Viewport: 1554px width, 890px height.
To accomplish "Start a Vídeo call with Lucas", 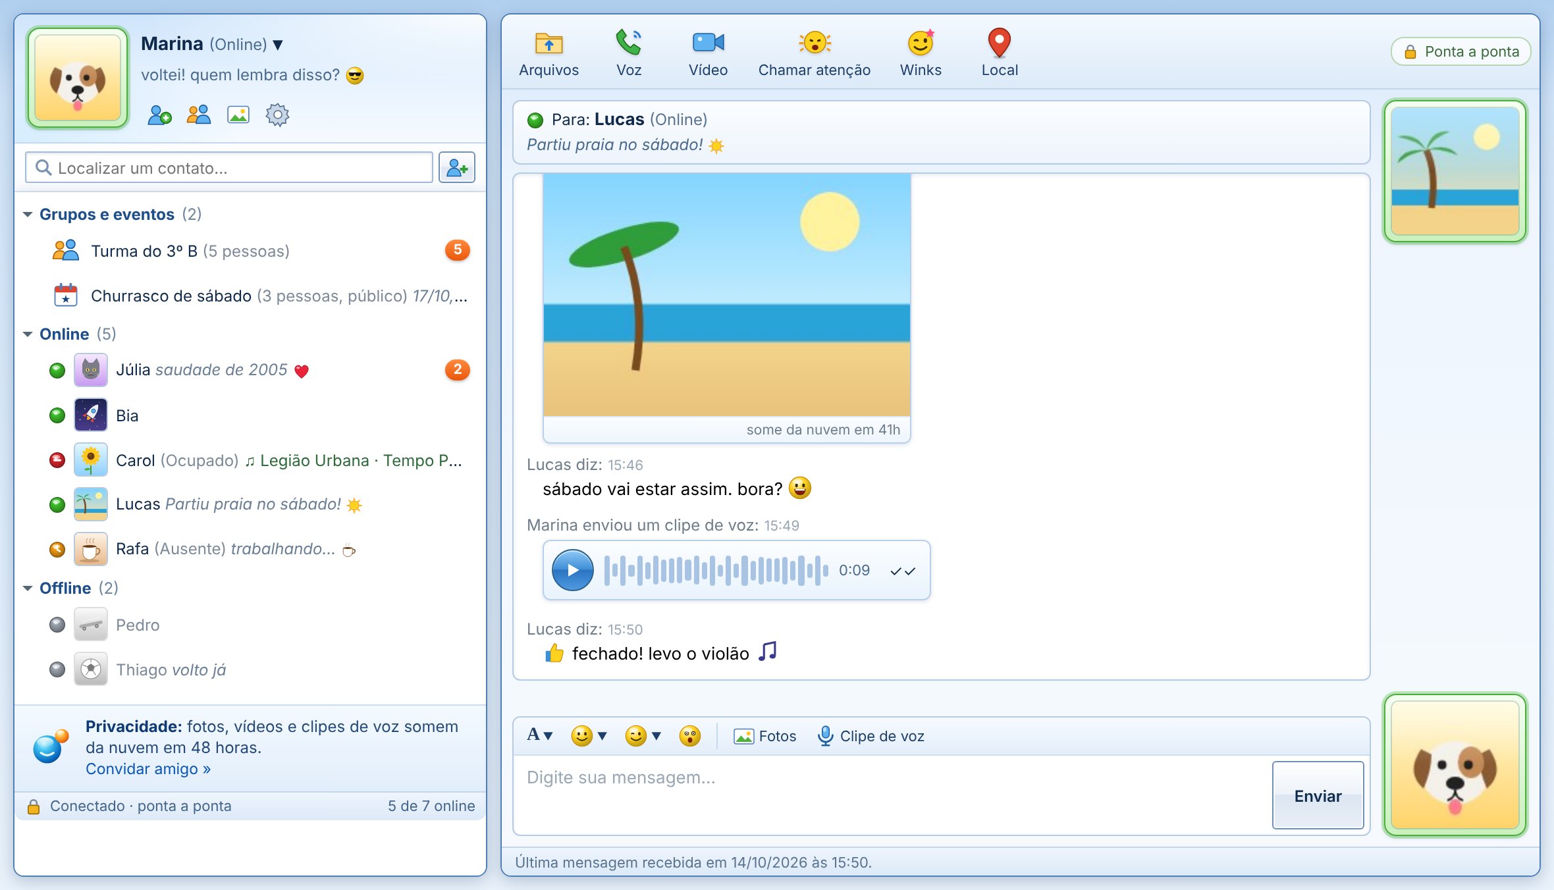I will point(708,53).
